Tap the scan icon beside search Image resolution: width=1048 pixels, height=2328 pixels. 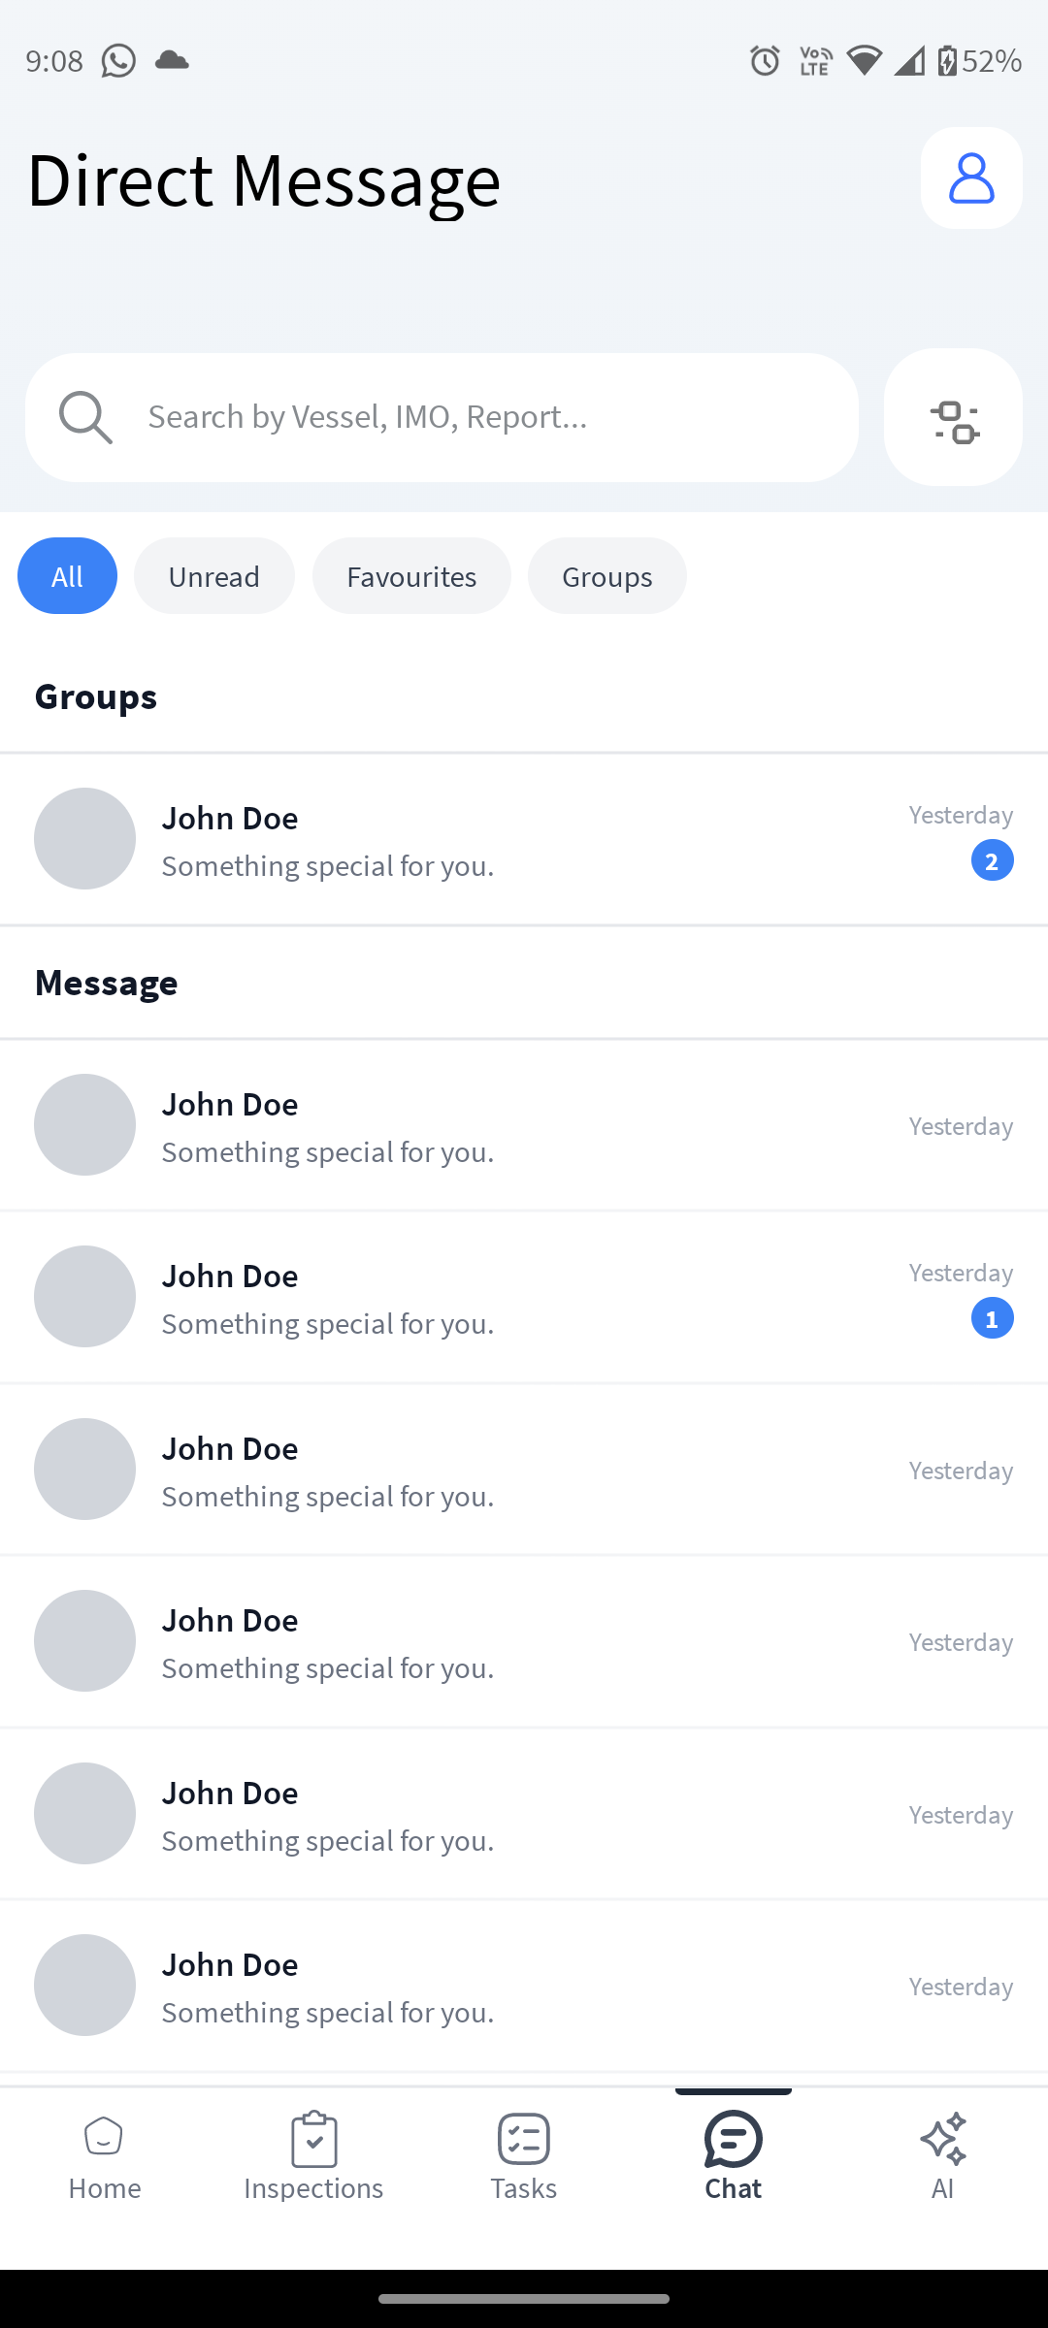[953, 418]
